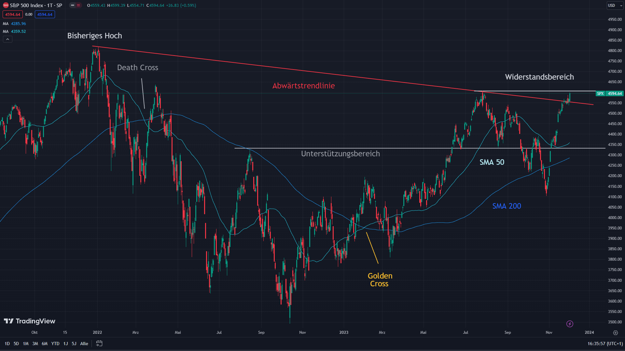This screenshot has width=625, height=351.
Task: Click the Nov label near 2024
Action: [x=549, y=332]
